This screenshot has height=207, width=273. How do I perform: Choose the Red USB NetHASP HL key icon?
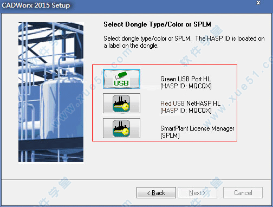121,104
